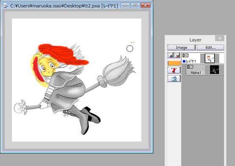Click the レイヤ1 layer thumbnail
Screen dimensions: 235x166
pyautogui.click(x=210, y=58)
